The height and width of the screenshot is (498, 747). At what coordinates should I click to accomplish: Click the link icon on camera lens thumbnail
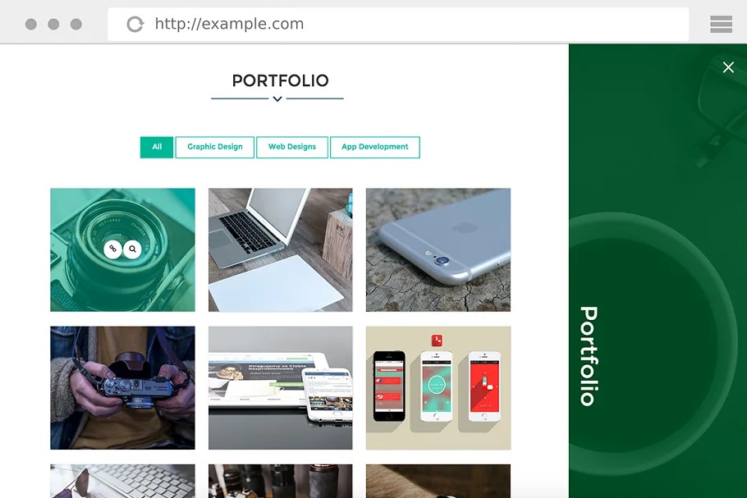coord(112,249)
